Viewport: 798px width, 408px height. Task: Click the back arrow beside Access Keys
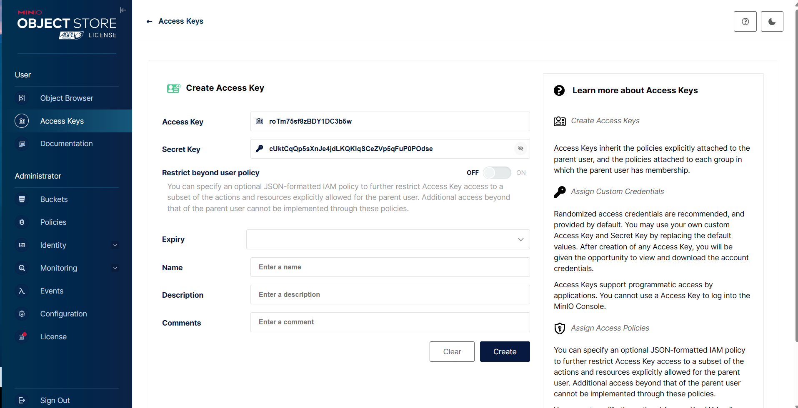pos(149,22)
